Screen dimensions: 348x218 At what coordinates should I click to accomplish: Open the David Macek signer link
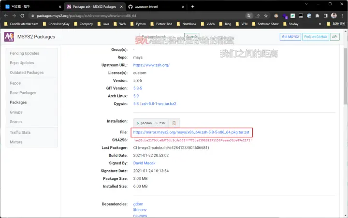click(x=144, y=163)
